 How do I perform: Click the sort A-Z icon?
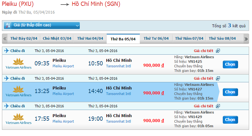click(8, 25)
